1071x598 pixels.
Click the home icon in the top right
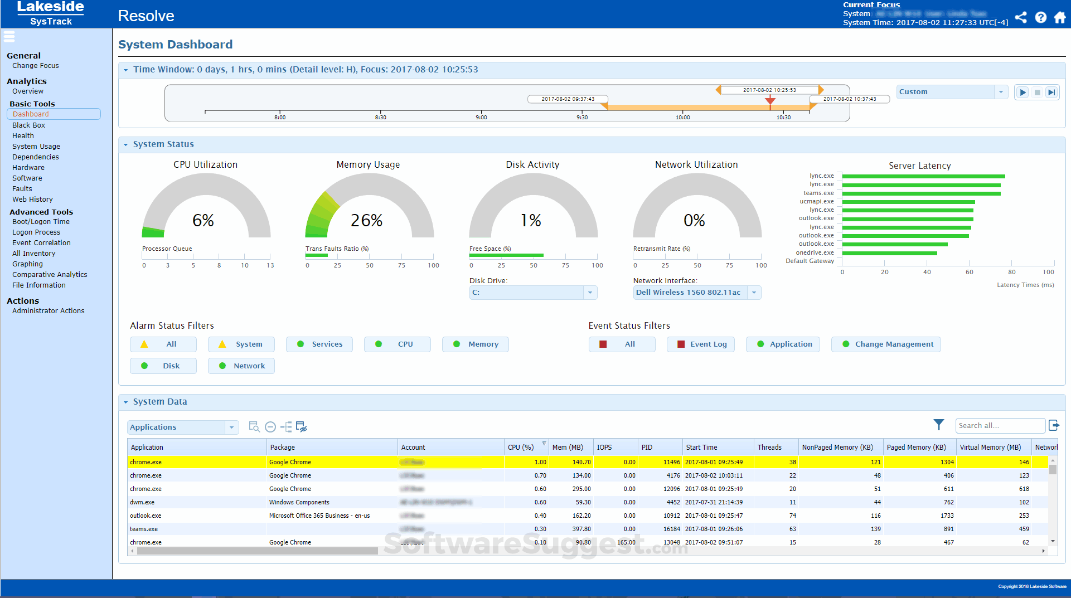1060,17
